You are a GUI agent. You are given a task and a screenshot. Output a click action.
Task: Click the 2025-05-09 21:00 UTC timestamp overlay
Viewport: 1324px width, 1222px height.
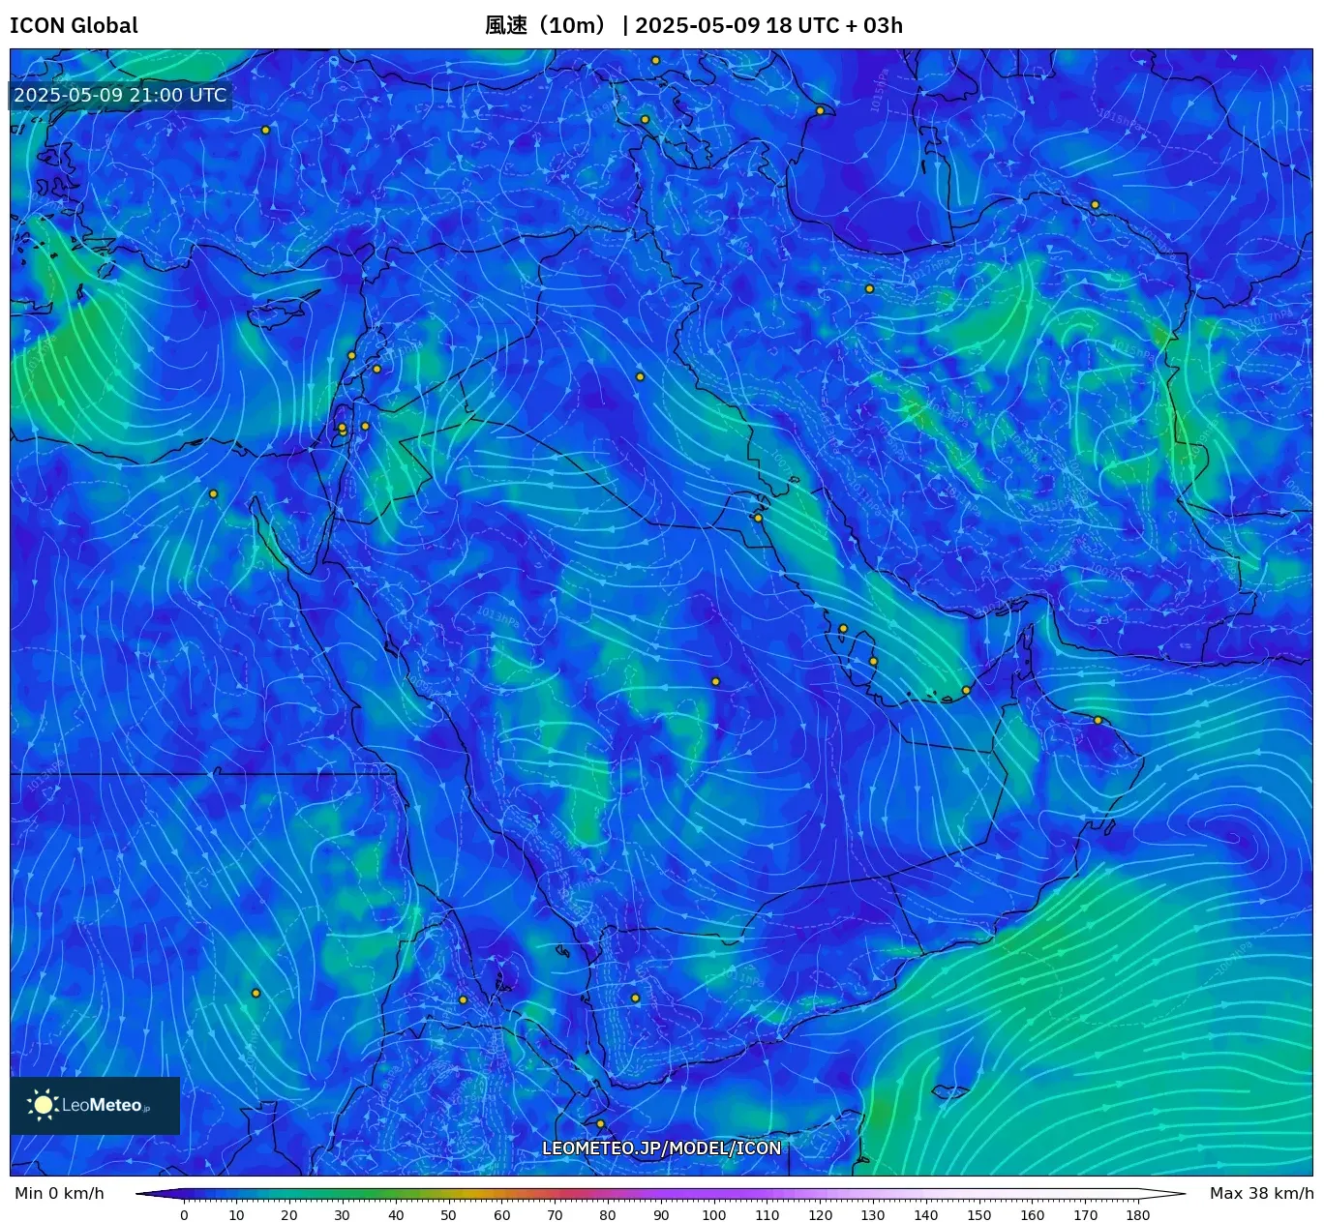120,95
